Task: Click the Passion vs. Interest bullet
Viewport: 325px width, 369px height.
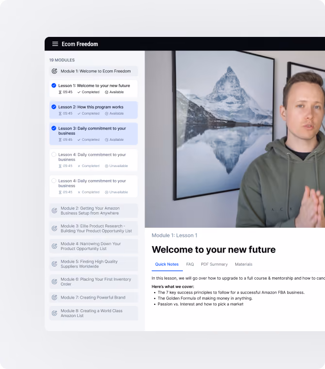Action: point(200,304)
